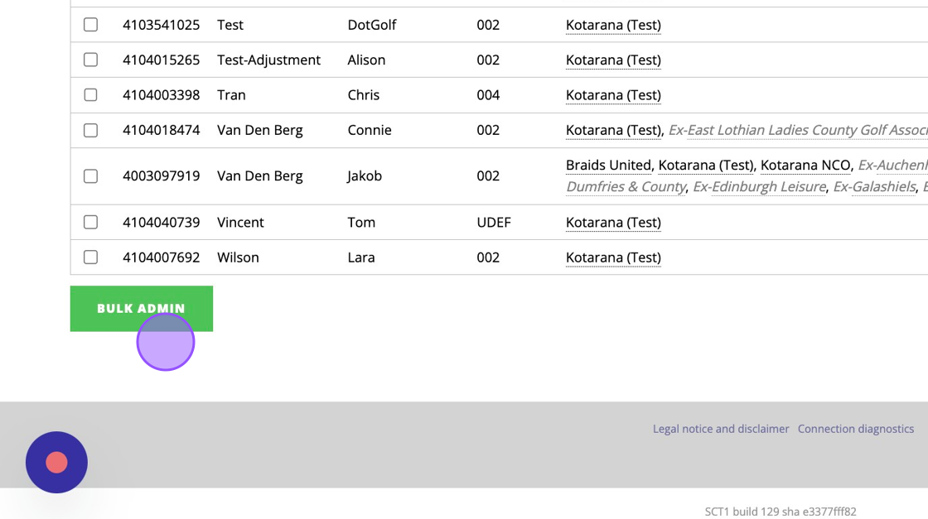928x519 pixels.
Task: Tick the checkbox next to Tom Vincent
Action: tap(90, 223)
